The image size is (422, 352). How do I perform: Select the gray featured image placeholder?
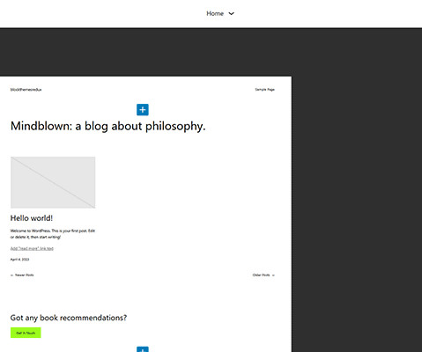coord(53,182)
